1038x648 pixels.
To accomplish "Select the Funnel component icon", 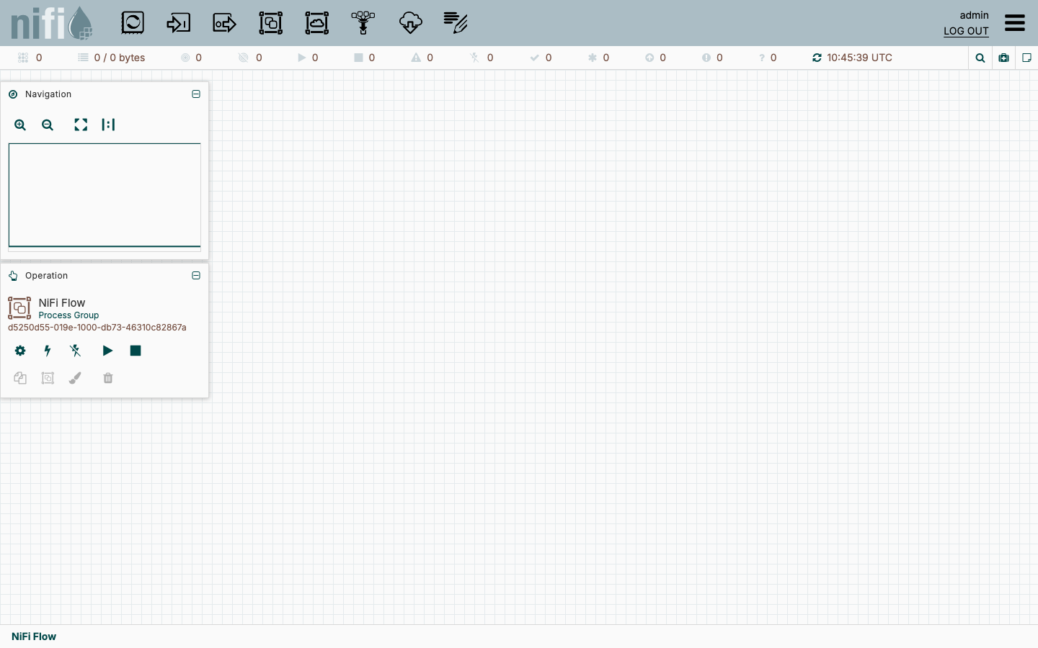I will 363,23.
